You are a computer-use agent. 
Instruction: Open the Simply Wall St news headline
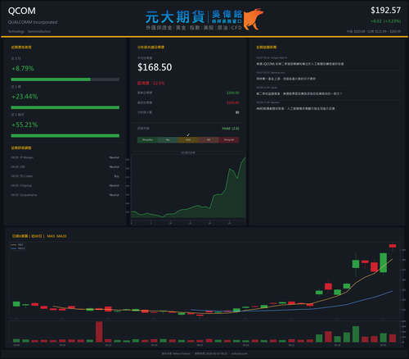click(x=299, y=64)
